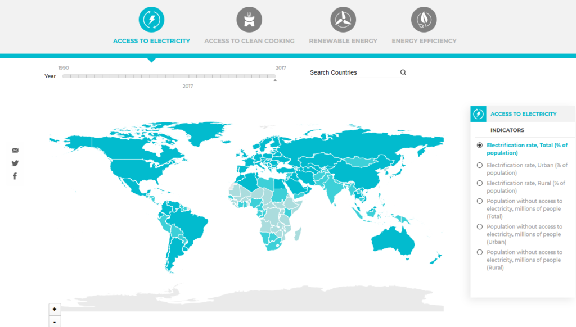The image size is (576, 327).
Task: Switch to Access to Electricity tab label
Action: (151, 41)
